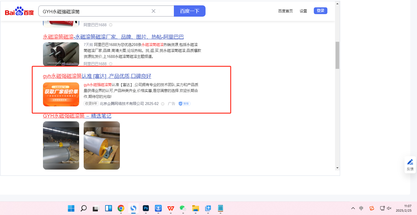Image resolution: width=417 pixels, height=215 pixels.
Task: Open Task View from the taskbar
Action: pyautogui.click(x=96, y=208)
